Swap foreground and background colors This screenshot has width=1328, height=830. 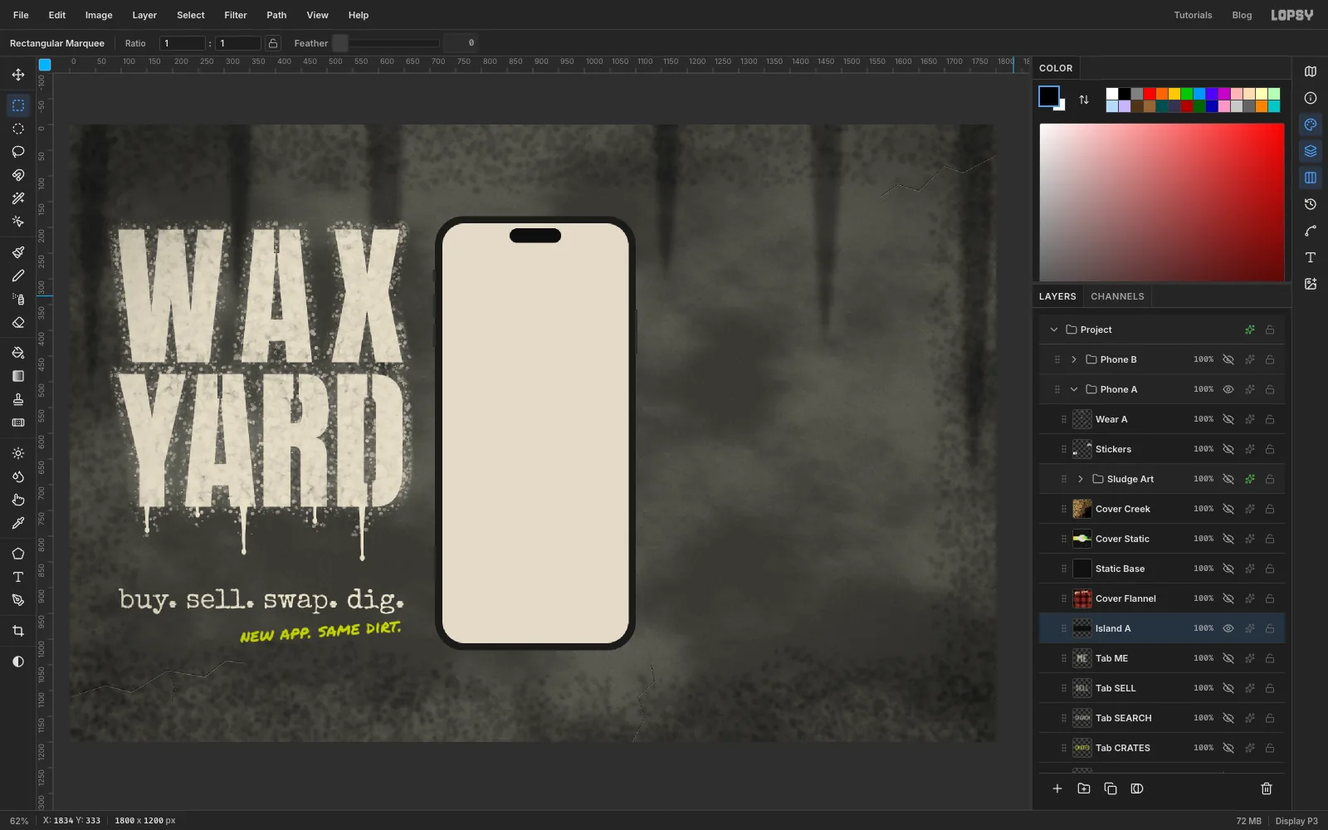click(1084, 100)
